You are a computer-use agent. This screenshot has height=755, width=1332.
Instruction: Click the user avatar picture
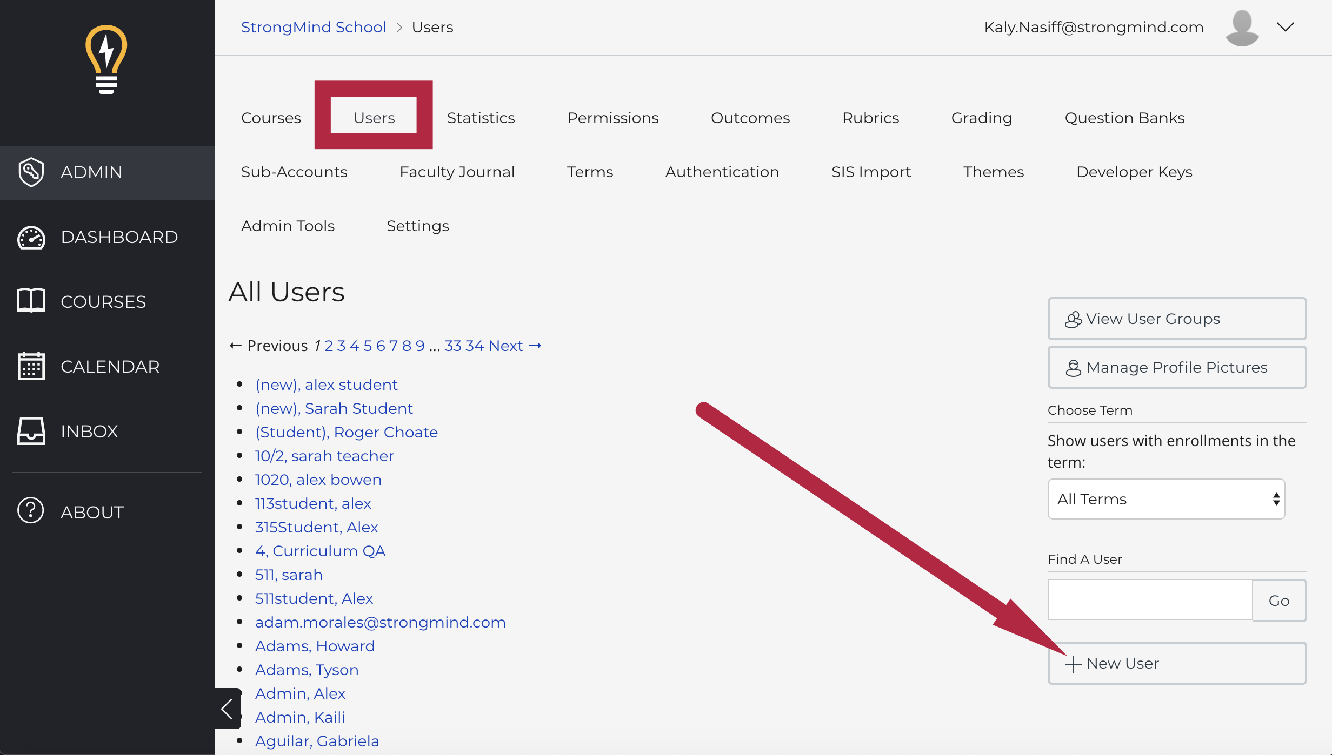[x=1242, y=28]
